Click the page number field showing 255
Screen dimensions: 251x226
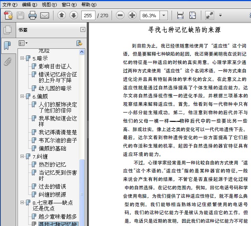tap(88, 15)
